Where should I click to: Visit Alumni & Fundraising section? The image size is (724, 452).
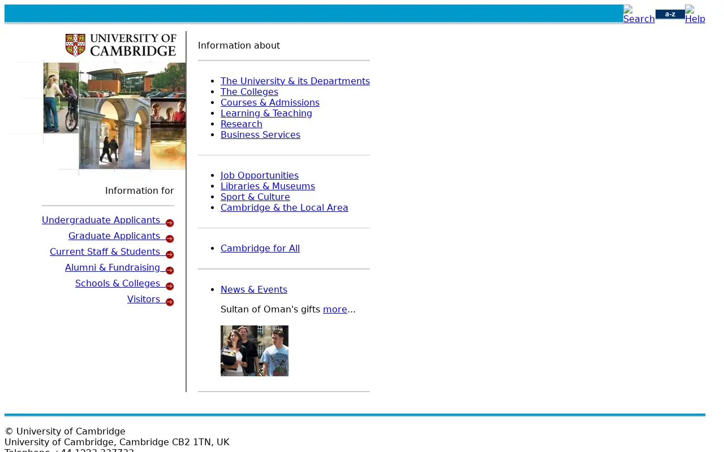[113, 268]
